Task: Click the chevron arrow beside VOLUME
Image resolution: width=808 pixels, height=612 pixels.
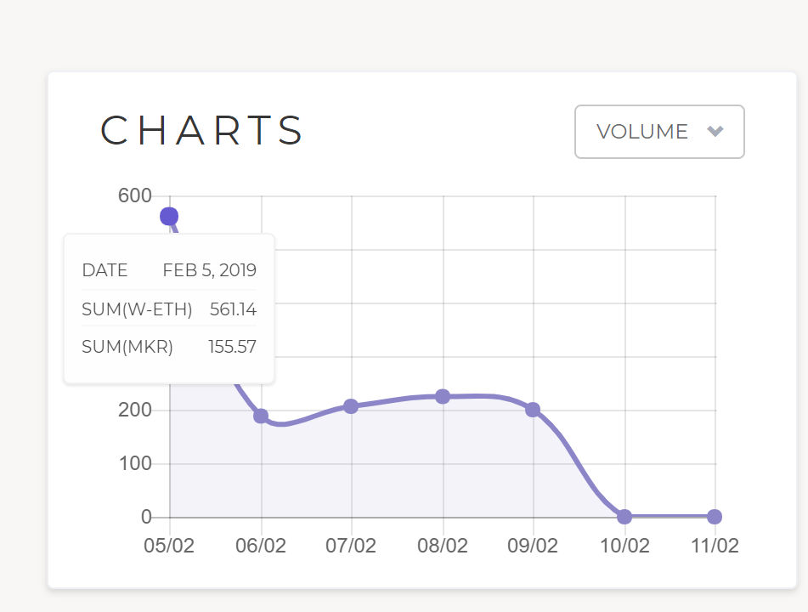Action: click(x=715, y=131)
